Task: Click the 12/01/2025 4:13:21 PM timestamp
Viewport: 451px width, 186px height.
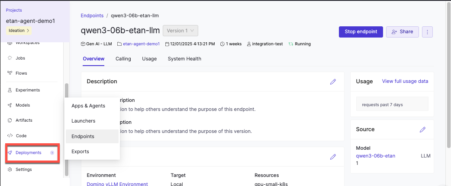Action: [x=193, y=44]
